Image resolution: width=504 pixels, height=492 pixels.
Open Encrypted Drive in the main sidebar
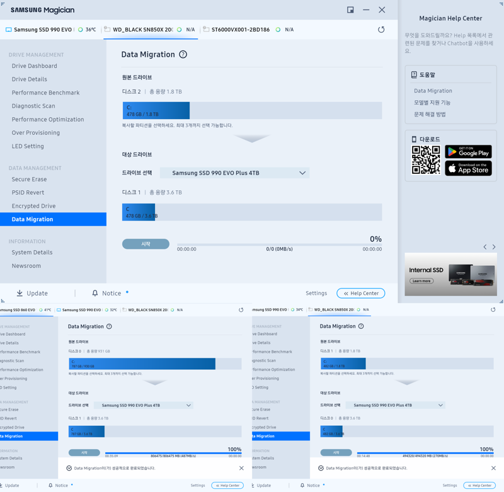tap(34, 206)
